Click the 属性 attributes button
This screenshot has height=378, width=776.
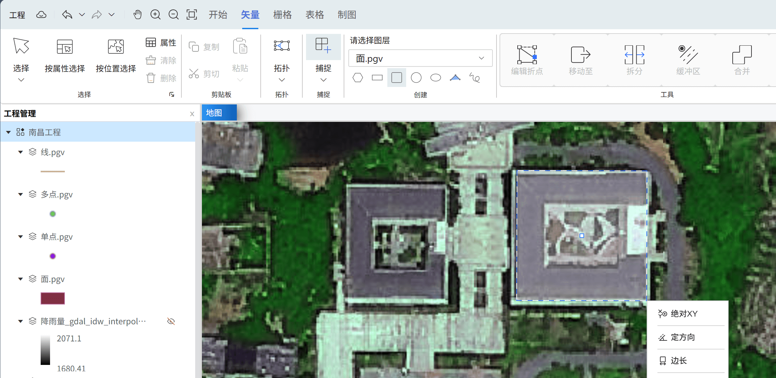[161, 42]
